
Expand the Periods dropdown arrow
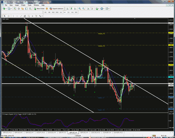coord(104,9)
